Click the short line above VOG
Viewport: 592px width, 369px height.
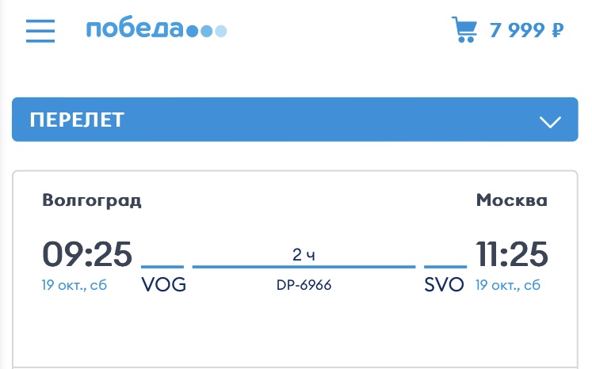[x=162, y=267]
